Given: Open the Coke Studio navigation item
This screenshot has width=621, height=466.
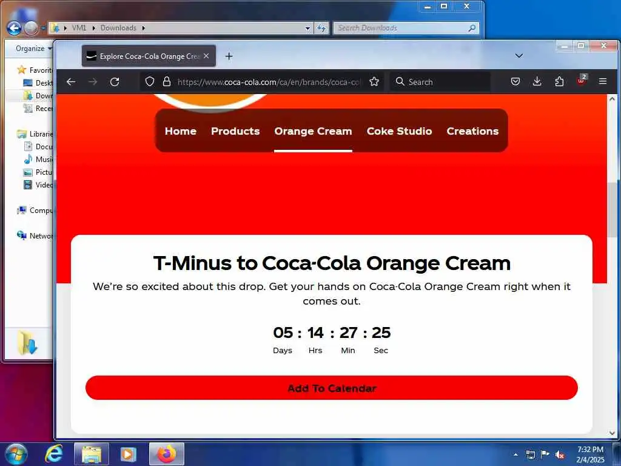Looking at the screenshot, I should click(x=399, y=131).
